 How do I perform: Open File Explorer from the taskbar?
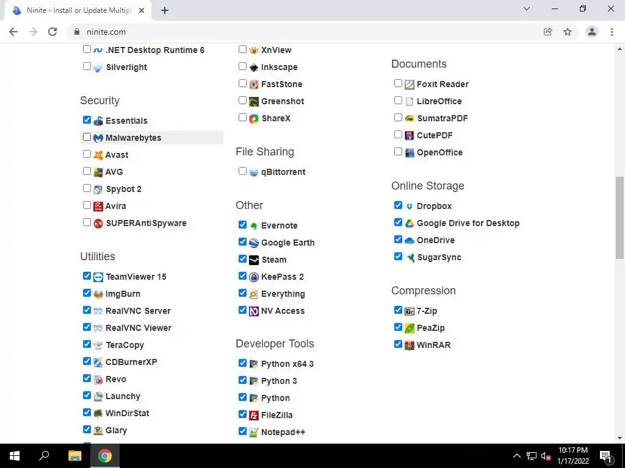pyautogui.click(x=74, y=456)
